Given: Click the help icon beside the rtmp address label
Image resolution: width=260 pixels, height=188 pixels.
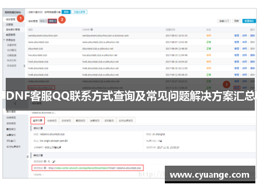Looking at the screenshot, I should click(x=45, y=168).
